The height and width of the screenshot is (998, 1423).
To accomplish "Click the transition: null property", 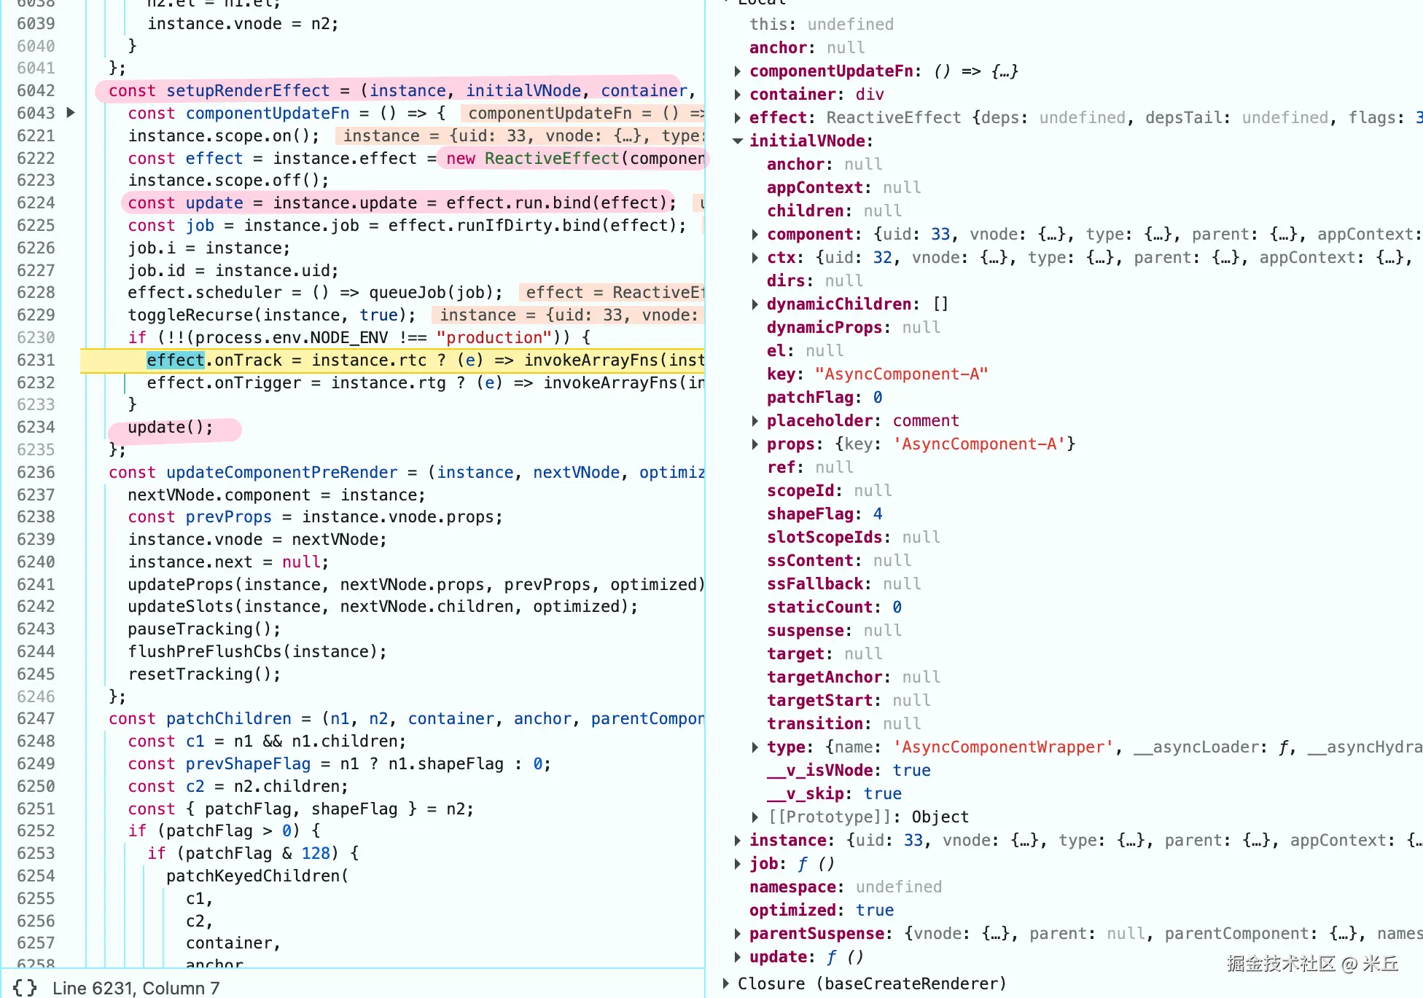I will [843, 724].
